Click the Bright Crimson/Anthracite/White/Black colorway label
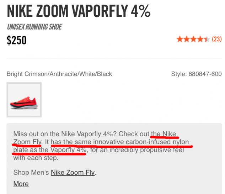The height and width of the screenshot is (194, 225). coord(59,74)
